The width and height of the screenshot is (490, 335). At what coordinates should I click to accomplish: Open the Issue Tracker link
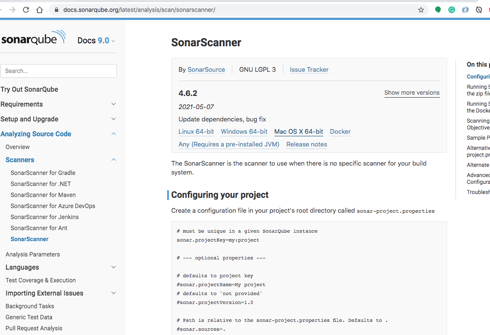click(309, 69)
